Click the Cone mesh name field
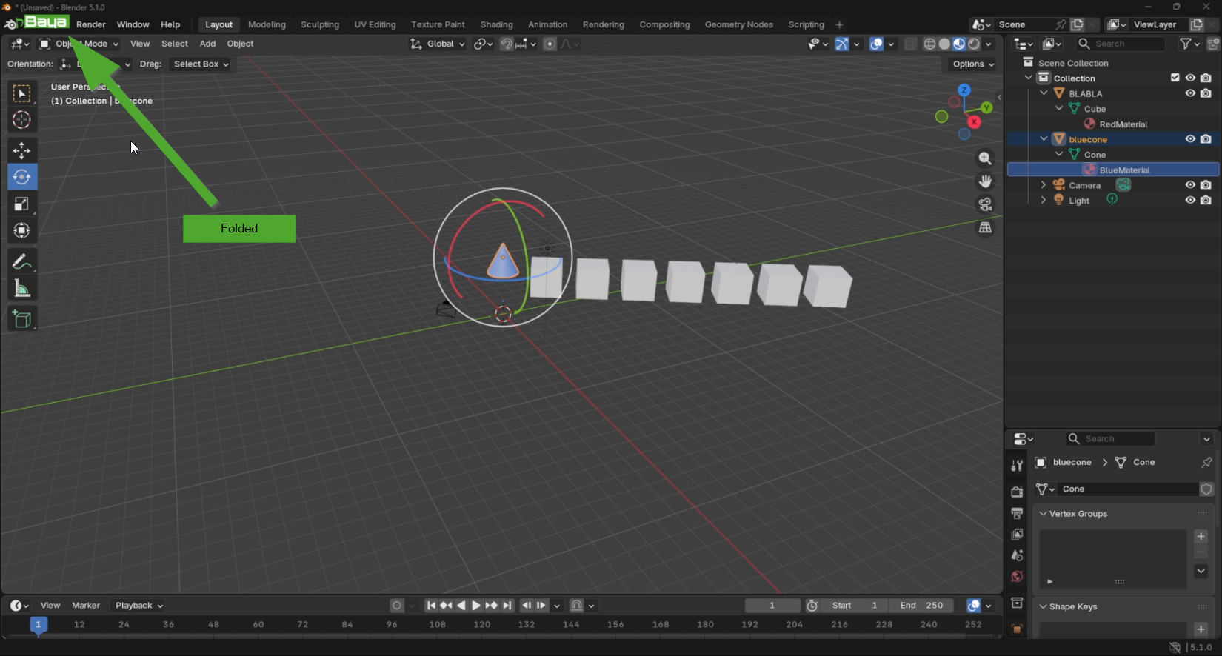 pos(1128,489)
